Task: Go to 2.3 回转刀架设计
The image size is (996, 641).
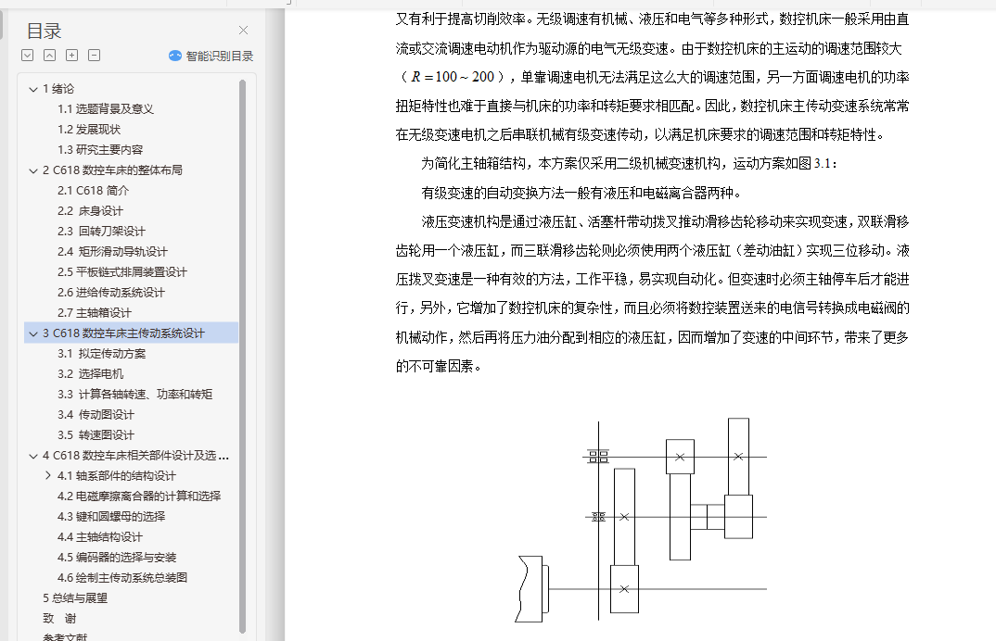Action: click(101, 231)
